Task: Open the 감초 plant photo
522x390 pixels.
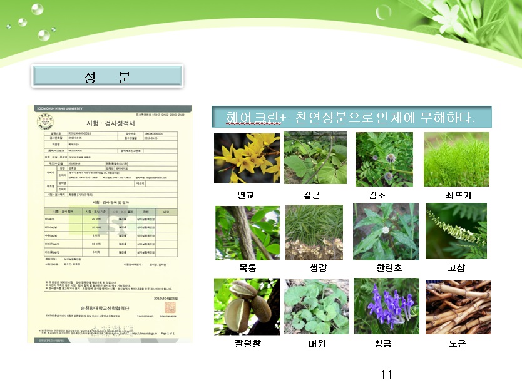Action: pos(384,159)
